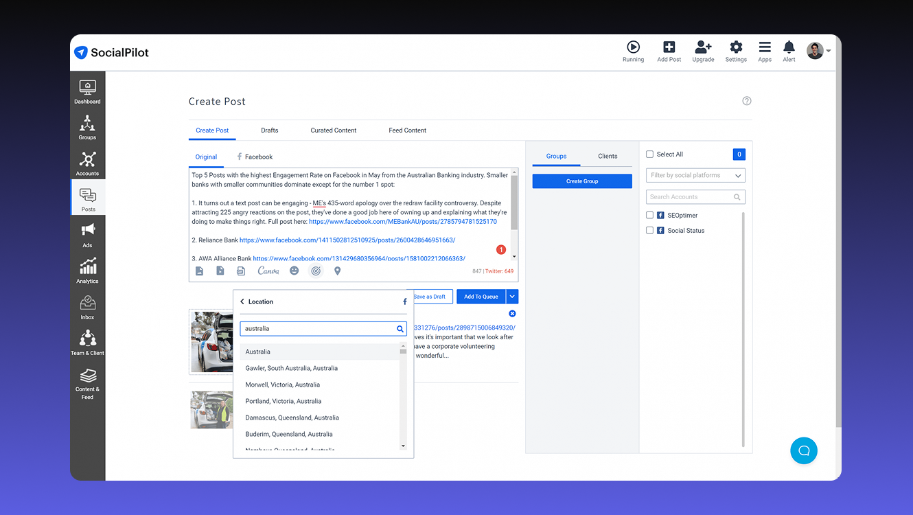Click the location search input field
Screen dimensions: 913x515
[323, 329]
